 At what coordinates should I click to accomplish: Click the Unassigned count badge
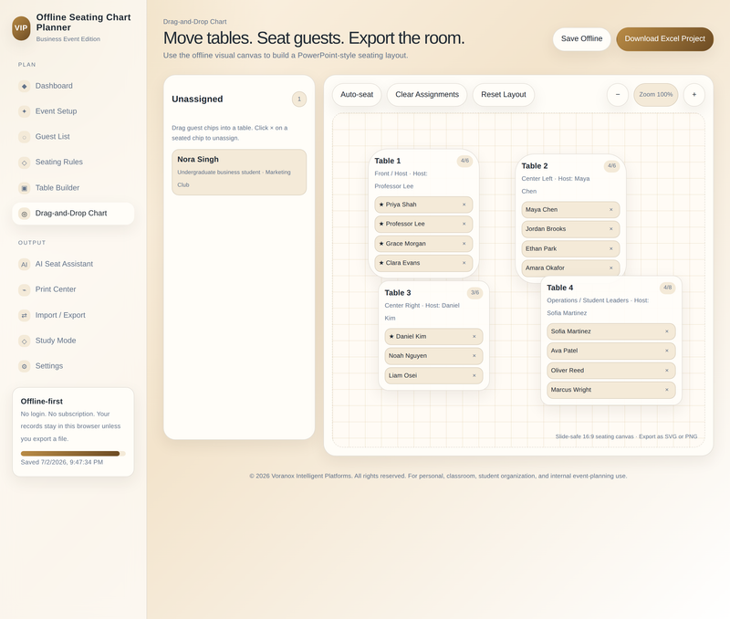point(299,100)
